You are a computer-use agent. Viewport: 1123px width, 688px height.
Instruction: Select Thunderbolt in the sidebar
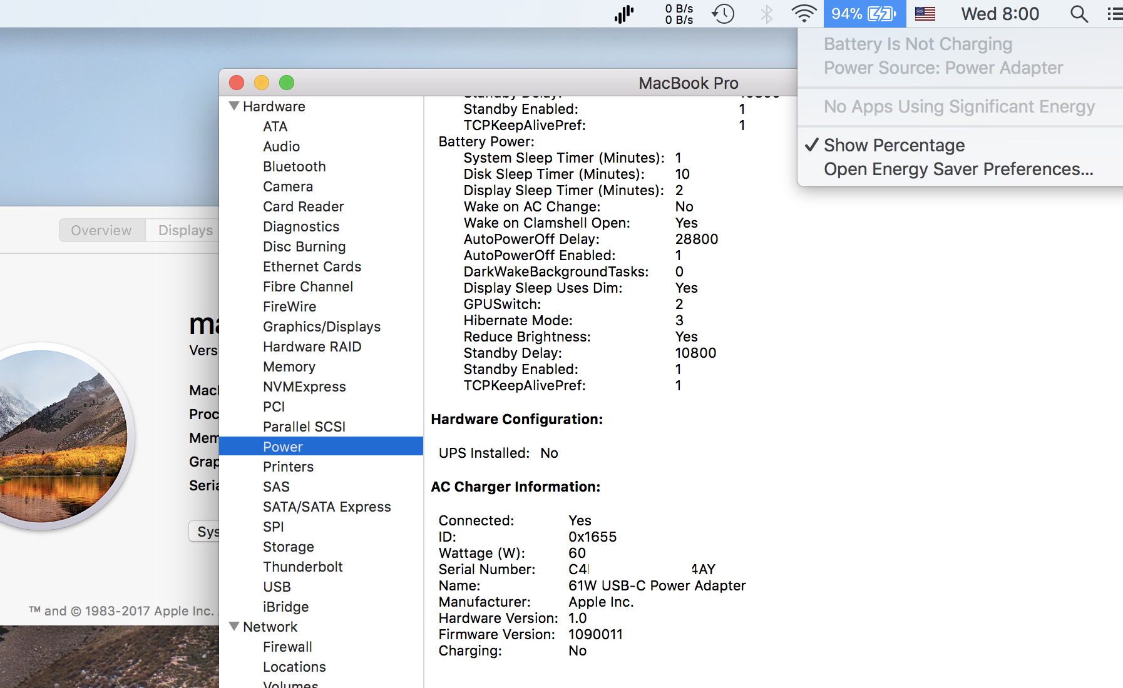coord(302,567)
